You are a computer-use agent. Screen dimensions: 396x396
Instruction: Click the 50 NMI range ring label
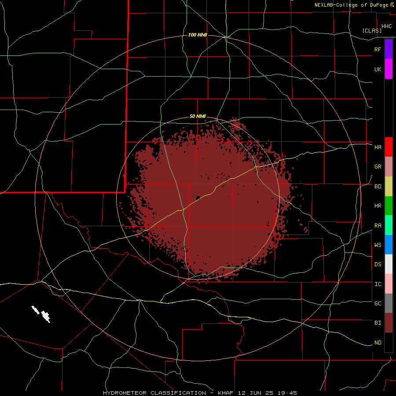point(198,117)
